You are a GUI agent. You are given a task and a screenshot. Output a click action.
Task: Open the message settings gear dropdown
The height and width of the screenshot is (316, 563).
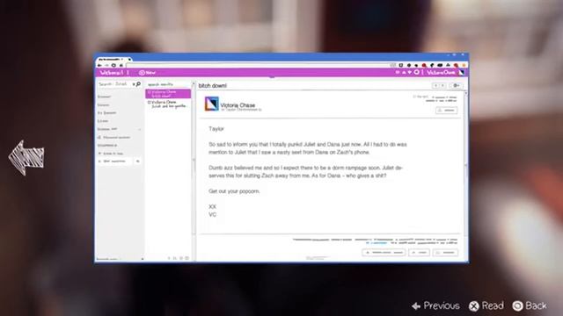[x=456, y=86]
